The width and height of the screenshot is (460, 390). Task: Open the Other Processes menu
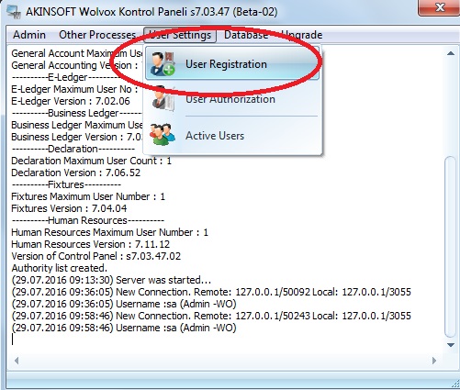pos(97,35)
